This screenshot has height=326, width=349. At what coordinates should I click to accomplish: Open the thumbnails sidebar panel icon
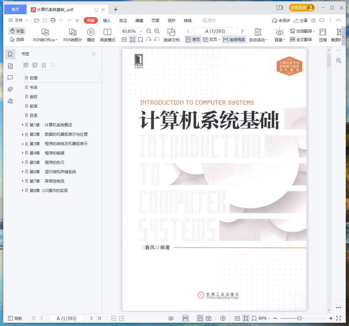tap(10, 66)
